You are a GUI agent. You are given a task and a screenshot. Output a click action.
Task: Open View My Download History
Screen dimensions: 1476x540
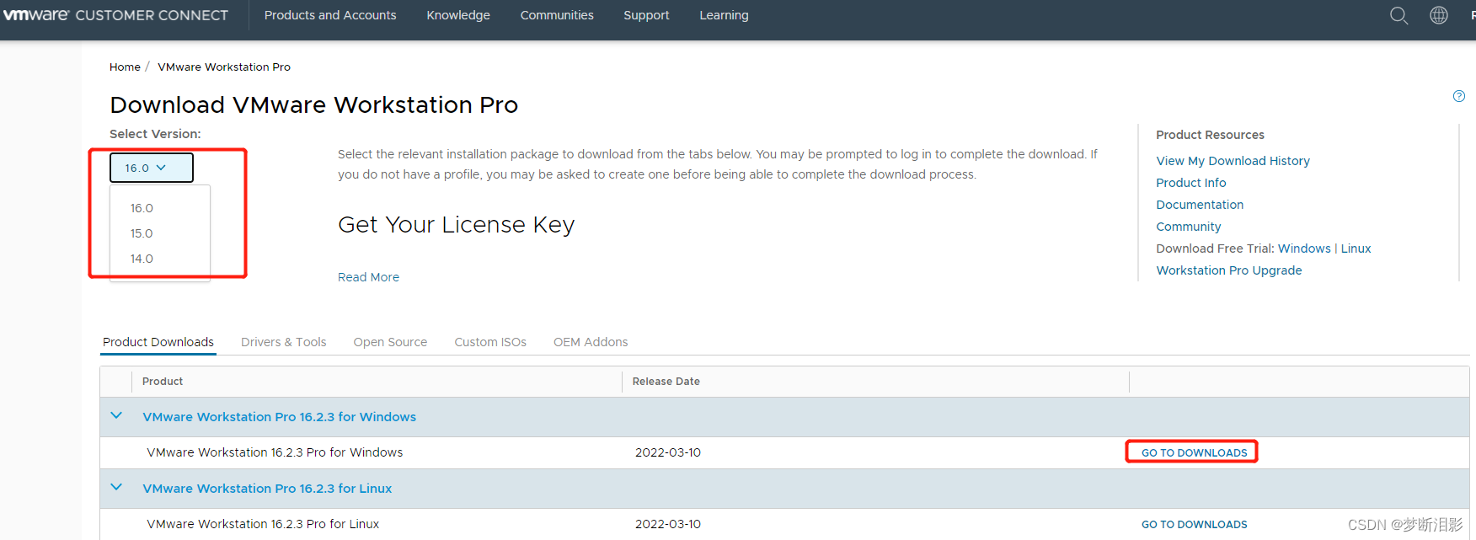coord(1233,161)
